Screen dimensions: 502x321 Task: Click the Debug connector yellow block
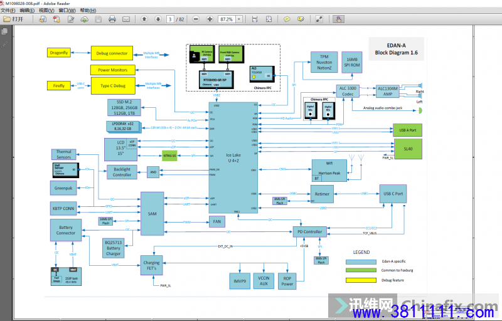click(112, 53)
